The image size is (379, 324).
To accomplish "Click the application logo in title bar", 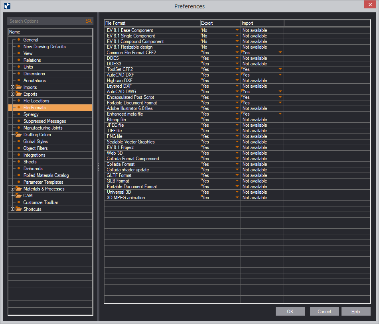I will 7,6.
